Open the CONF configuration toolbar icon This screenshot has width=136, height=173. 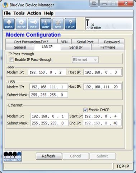(x=21, y=24)
